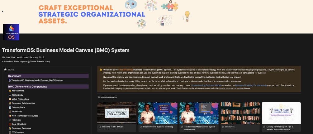
Task: Open The Business Model Canvas System - Foundations title
Action: (200, 128)
